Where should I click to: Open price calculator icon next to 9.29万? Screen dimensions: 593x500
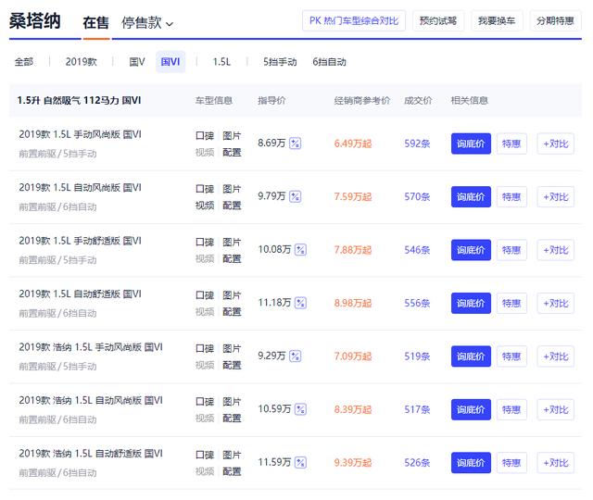[295, 356]
